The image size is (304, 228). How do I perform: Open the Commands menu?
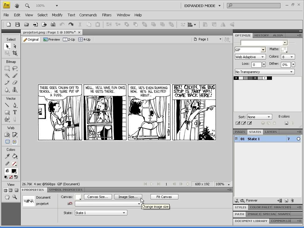(x=88, y=15)
